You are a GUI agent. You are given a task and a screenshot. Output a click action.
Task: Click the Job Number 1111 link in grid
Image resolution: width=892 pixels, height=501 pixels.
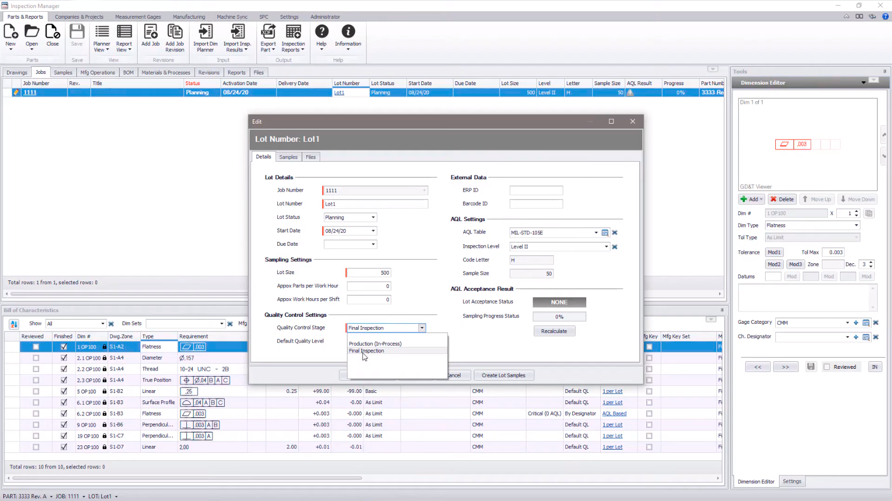pos(31,92)
